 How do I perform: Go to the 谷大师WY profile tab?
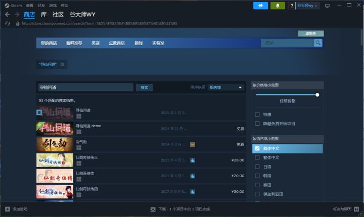82,15
